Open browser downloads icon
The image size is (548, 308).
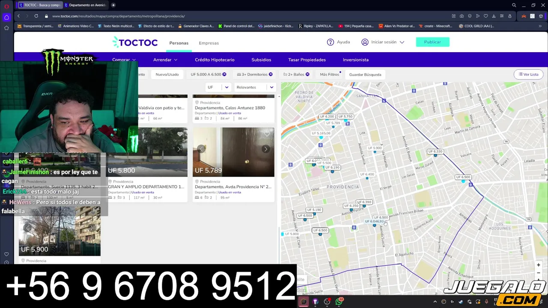pyautogui.click(x=494, y=16)
